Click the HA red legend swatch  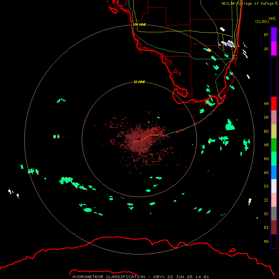click(x=274, y=104)
